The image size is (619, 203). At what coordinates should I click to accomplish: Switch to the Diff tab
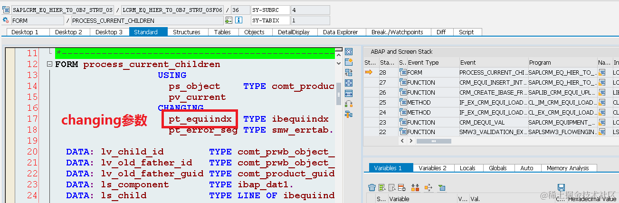(441, 32)
